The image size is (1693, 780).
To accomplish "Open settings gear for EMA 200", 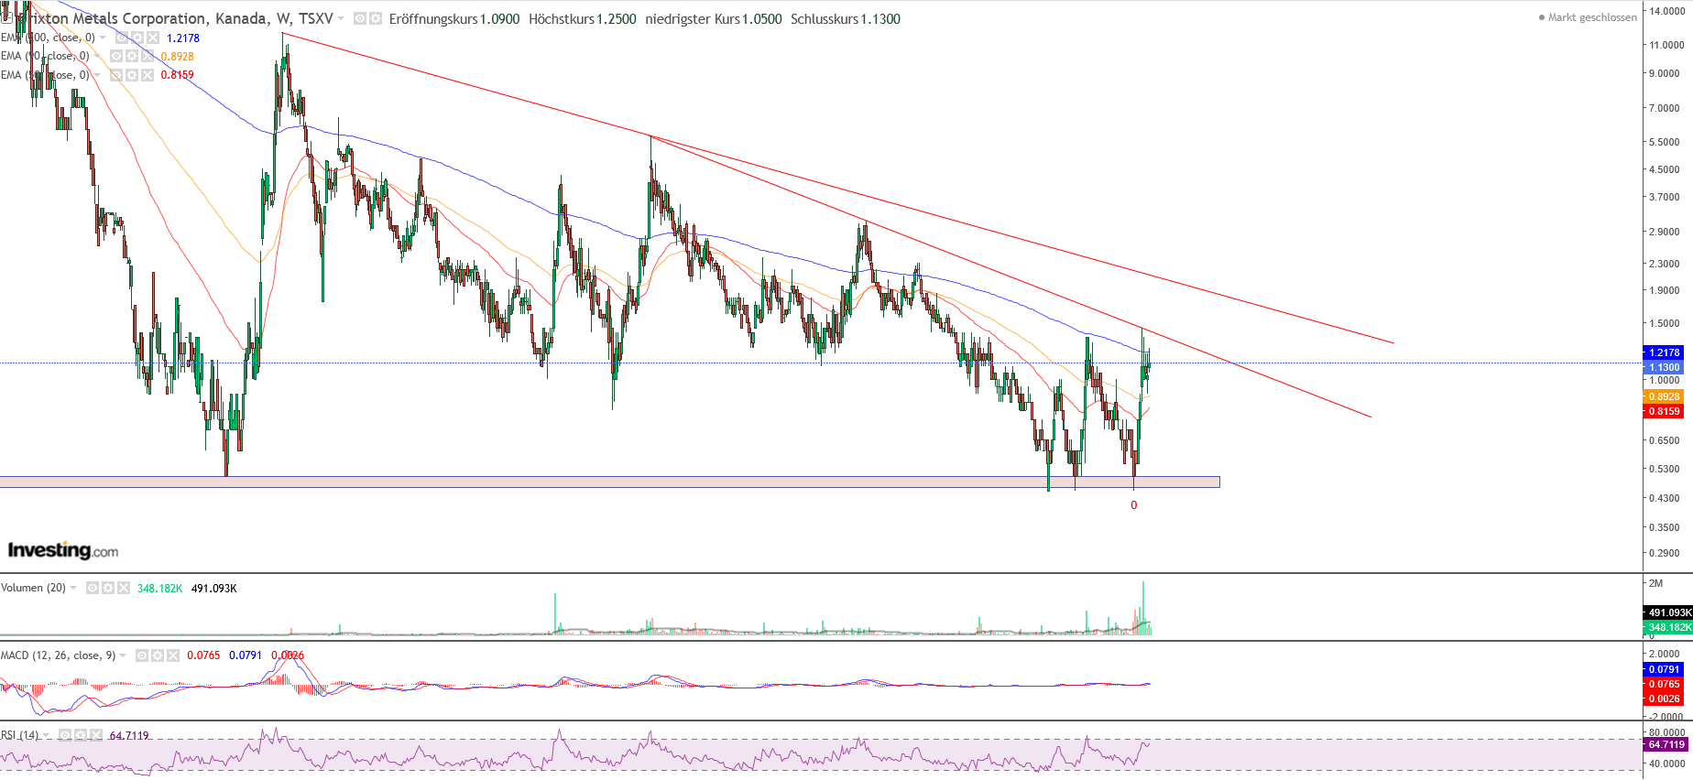I will [x=137, y=38].
